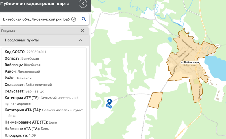Click the magnifying glass search icon
The image size is (226, 139).
[84, 19]
